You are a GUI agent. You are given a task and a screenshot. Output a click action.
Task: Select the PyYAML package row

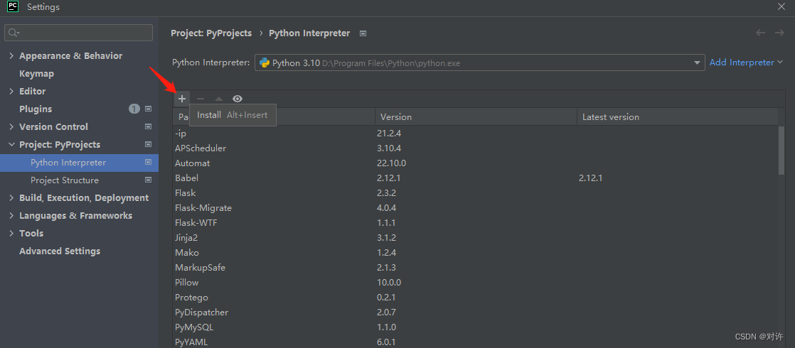(x=475, y=342)
